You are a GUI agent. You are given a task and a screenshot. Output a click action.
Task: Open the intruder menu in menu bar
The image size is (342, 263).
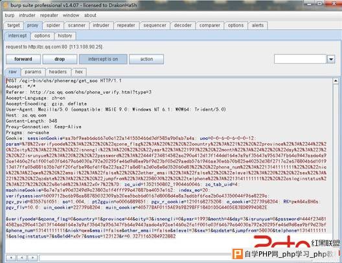coord(27,16)
